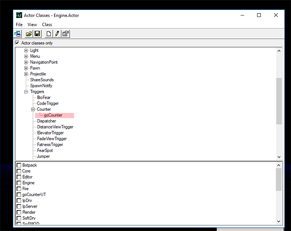Screen dimensions: 291x231
Task: Check the Fire package checkbox
Action: [x=19, y=189]
